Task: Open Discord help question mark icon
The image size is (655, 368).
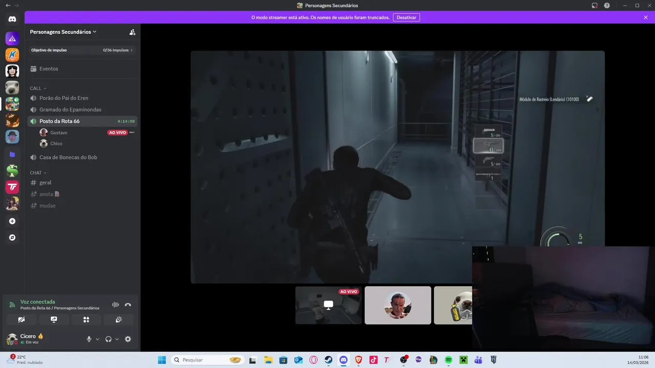Action: pos(607,5)
